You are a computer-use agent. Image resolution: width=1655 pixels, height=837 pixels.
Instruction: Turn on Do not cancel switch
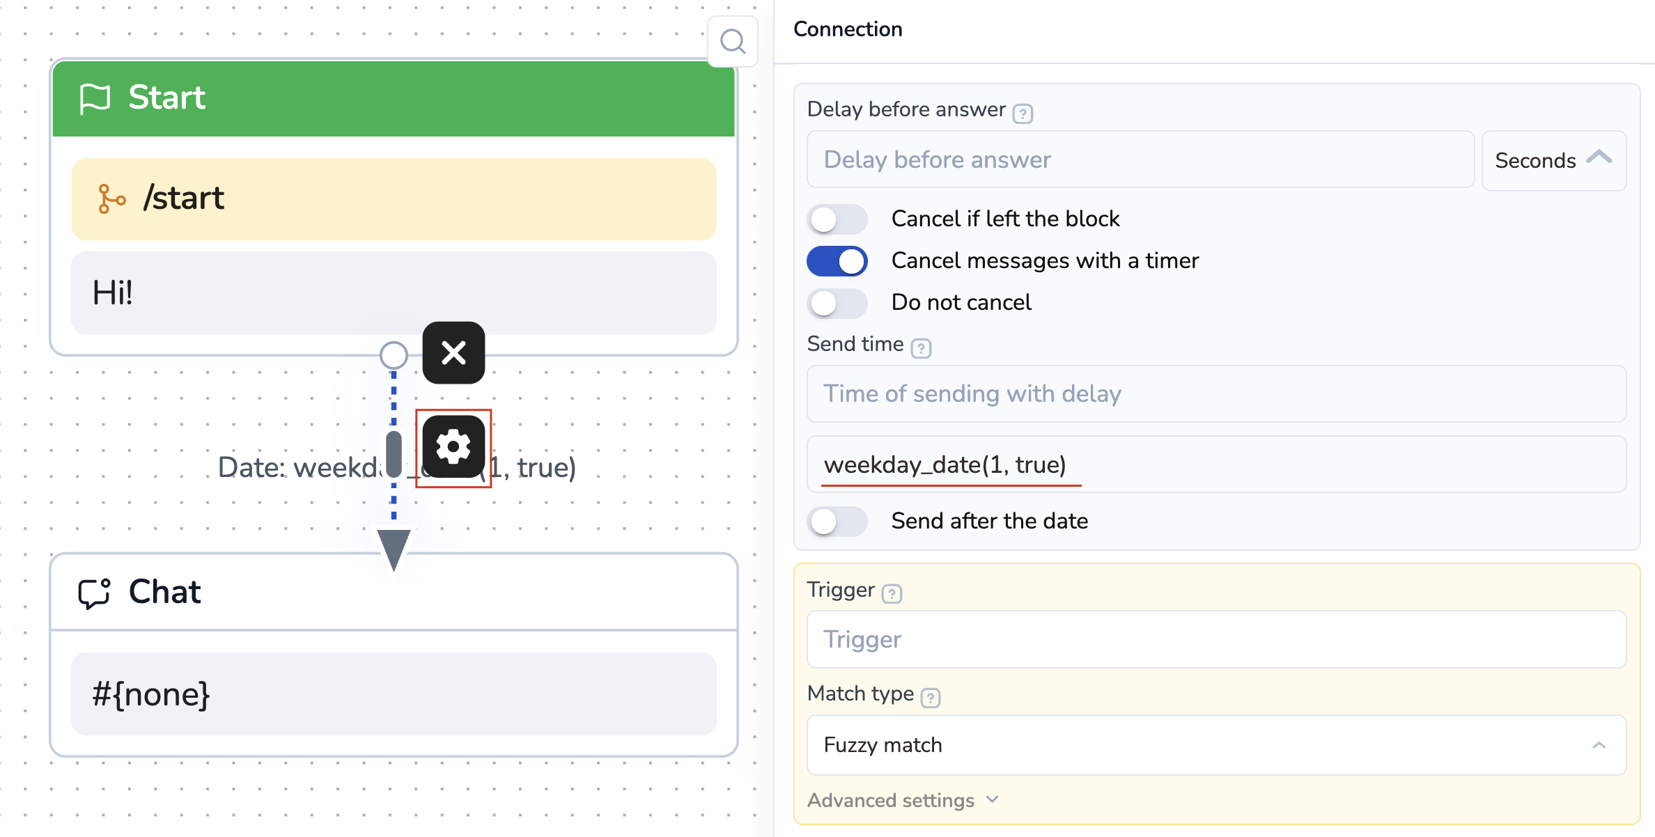837,304
